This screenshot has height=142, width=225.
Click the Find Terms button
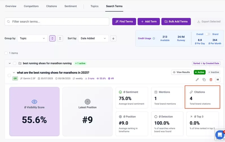coord(124,22)
